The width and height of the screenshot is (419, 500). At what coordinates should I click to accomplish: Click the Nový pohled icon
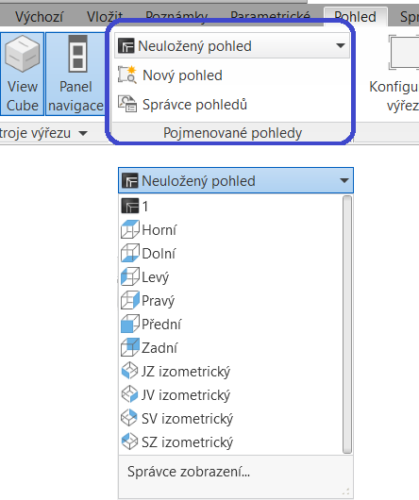(127, 75)
